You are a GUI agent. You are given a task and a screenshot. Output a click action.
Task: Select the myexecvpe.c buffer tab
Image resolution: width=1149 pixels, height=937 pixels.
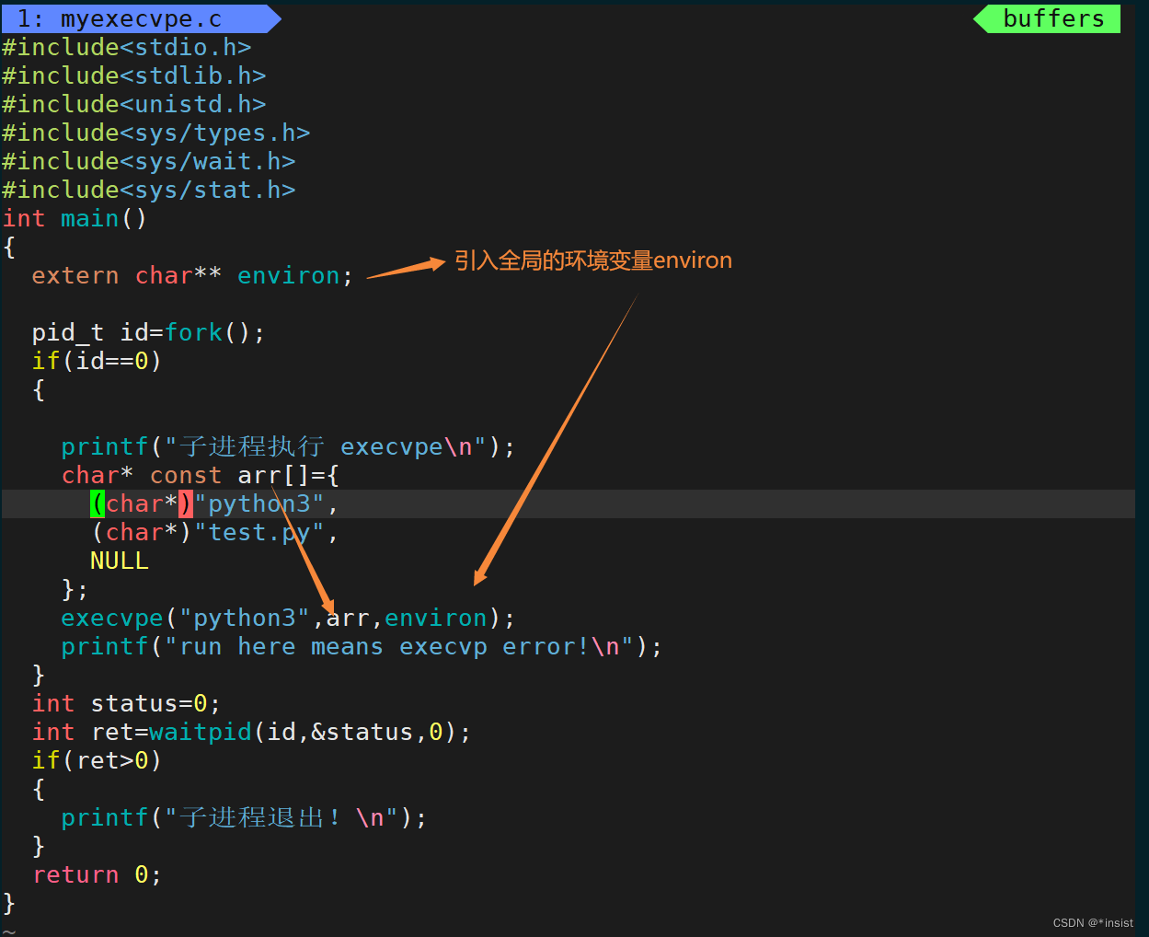[x=140, y=18]
